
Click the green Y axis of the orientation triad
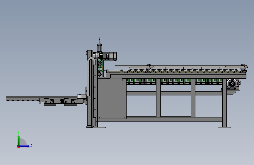point(19,141)
